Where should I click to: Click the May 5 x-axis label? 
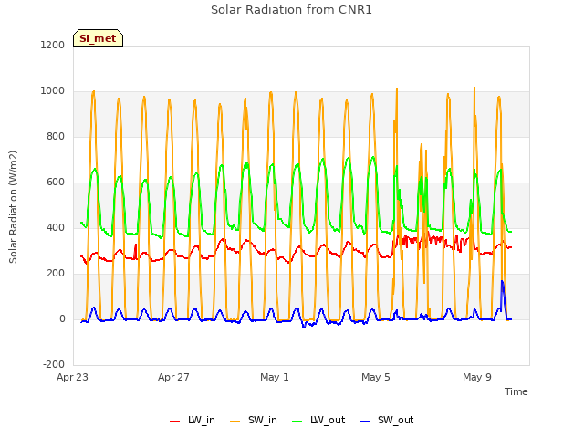(x=376, y=377)
